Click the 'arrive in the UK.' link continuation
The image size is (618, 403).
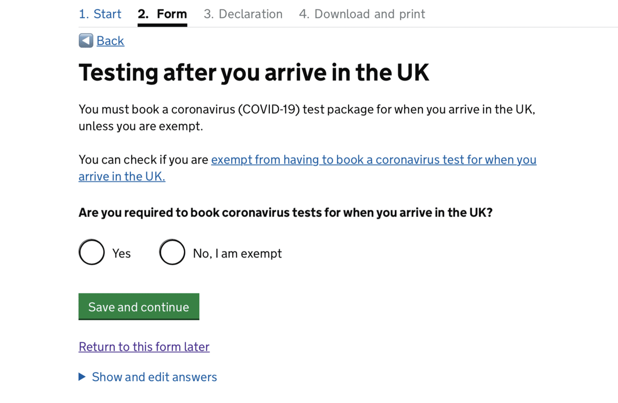coord(122,176)
